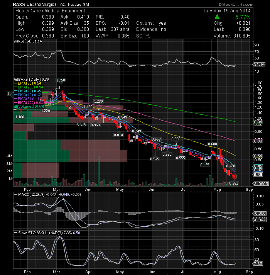Click the P/E value -0.48
The width and height of the screenshot is (270, 275).
[124, 17]
